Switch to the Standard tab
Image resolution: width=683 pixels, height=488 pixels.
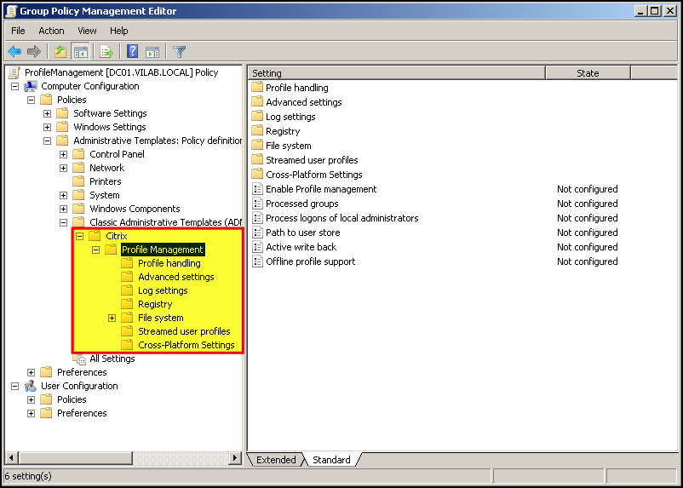point(331,460)
